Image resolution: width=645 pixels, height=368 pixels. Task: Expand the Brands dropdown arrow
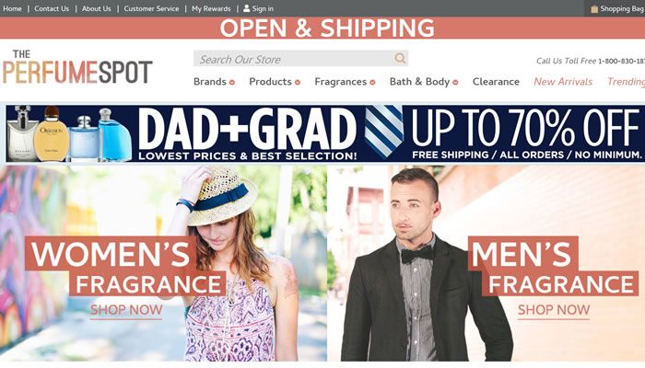tap(232, 82)
